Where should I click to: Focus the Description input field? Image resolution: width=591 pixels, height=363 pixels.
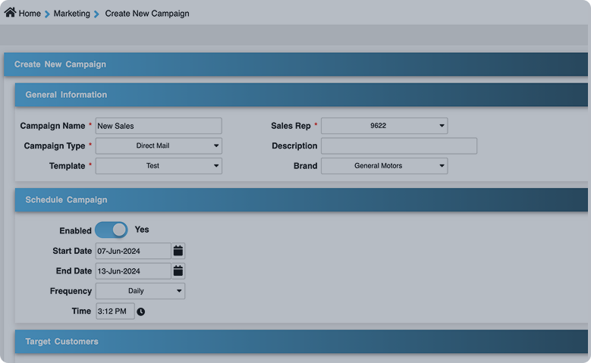point(398,146)
